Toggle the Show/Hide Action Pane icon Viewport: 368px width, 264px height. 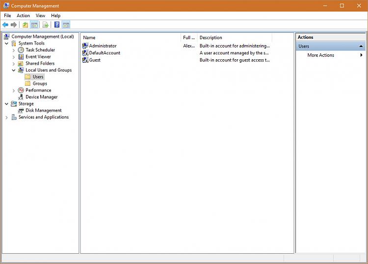pos(66,24)
